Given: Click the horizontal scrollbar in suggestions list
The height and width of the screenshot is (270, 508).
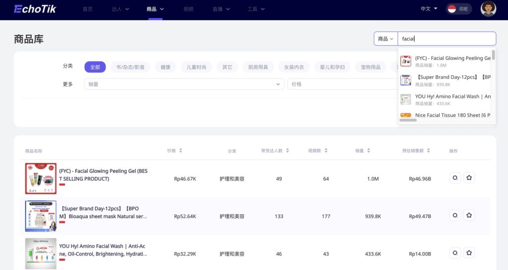Looking at the screenshot, I should [408, 120].
